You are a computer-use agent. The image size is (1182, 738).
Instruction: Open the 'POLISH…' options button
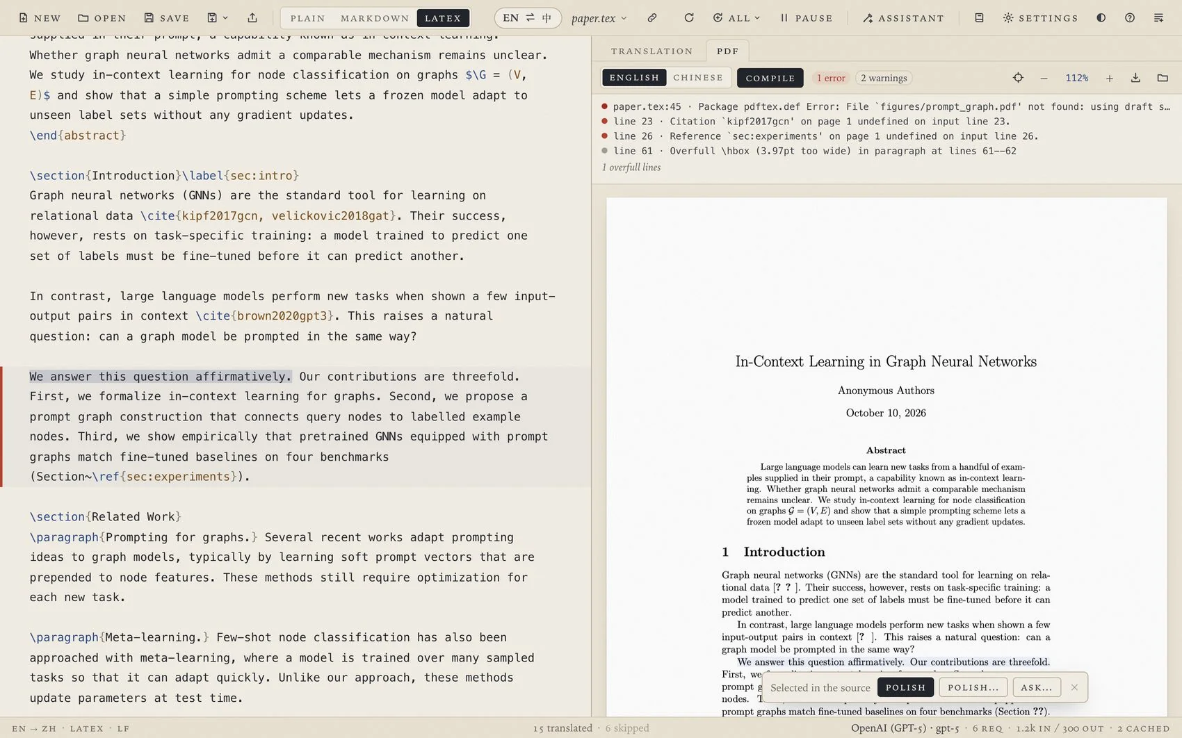973,687
